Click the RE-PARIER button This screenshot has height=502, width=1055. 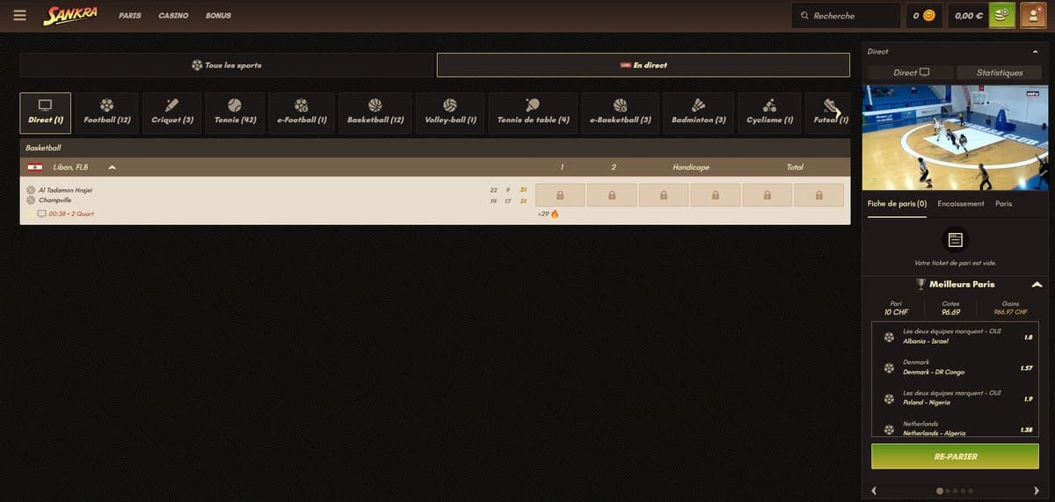pos(956,456)
